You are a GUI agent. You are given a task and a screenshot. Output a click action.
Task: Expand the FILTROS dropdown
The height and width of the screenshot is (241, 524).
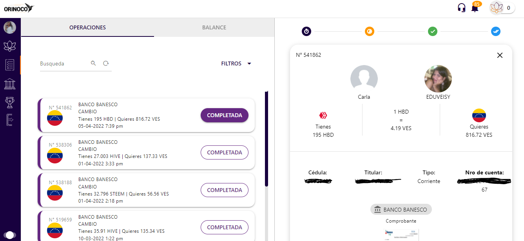pos(236,63)
